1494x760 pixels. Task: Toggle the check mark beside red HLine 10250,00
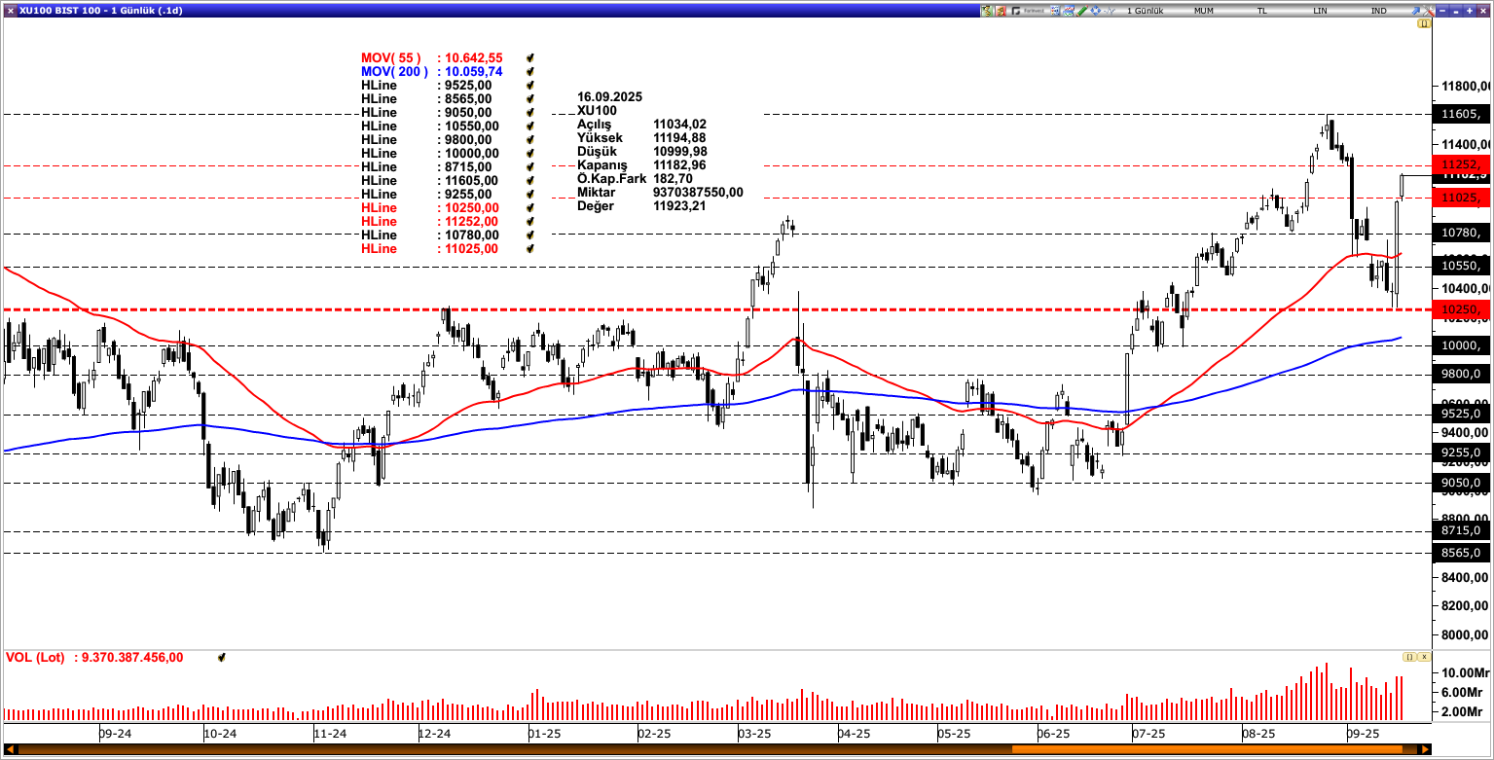pos(530,208)
